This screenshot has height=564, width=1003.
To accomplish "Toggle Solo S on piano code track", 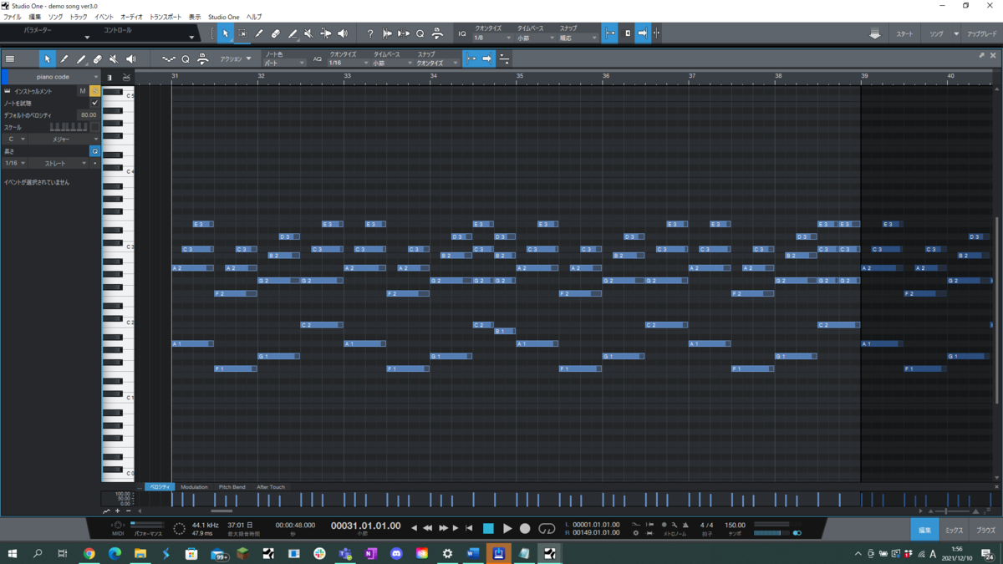I will click(x=94, y=91).
